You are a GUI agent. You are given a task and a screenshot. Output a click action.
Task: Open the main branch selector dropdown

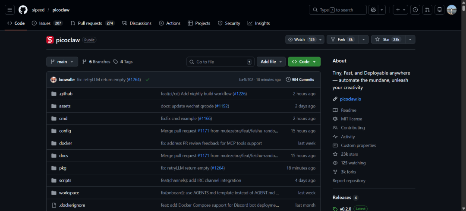[62, 62]
